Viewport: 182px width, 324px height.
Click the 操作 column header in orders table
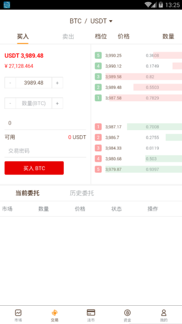(153, 209)
